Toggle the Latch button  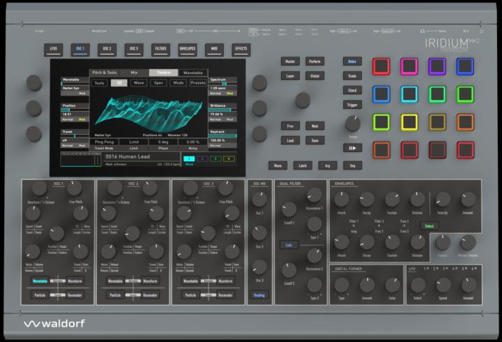pos(303,165)
